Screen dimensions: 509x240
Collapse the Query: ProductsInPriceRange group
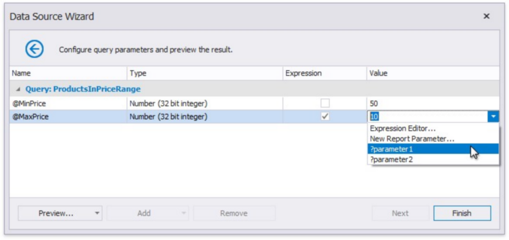click(x=18, y=89)
